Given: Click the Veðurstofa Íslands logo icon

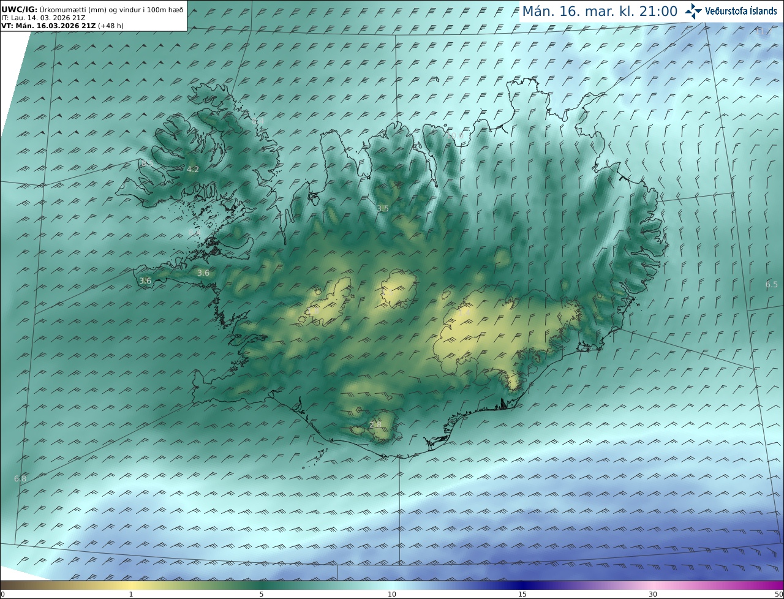Looking at the screenshot, I should click(693, 11).
